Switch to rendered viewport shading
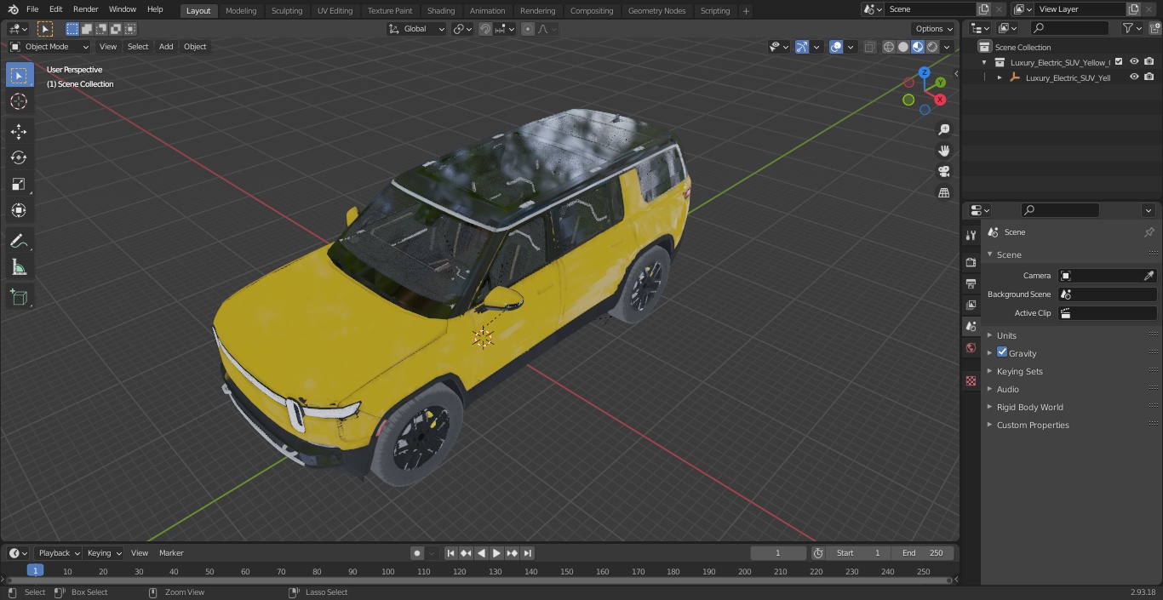The width and height of the screenshot is (1163, 600). point(932,47)
